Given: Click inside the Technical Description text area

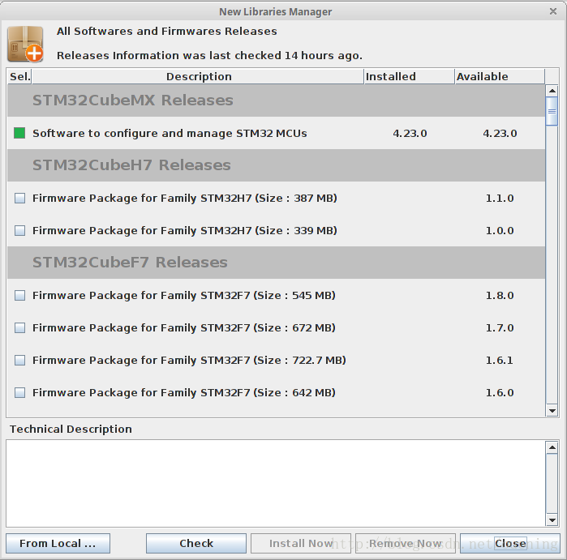Looking at the screenshot, I should (276, 483).
